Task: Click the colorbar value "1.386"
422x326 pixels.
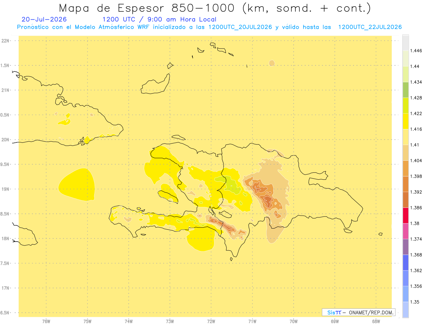Action: (416, 207)
